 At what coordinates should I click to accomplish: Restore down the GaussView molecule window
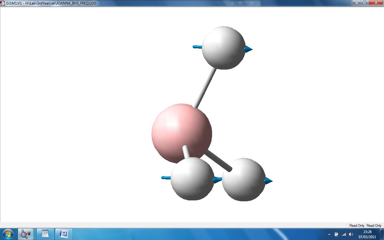coord(364,3)
